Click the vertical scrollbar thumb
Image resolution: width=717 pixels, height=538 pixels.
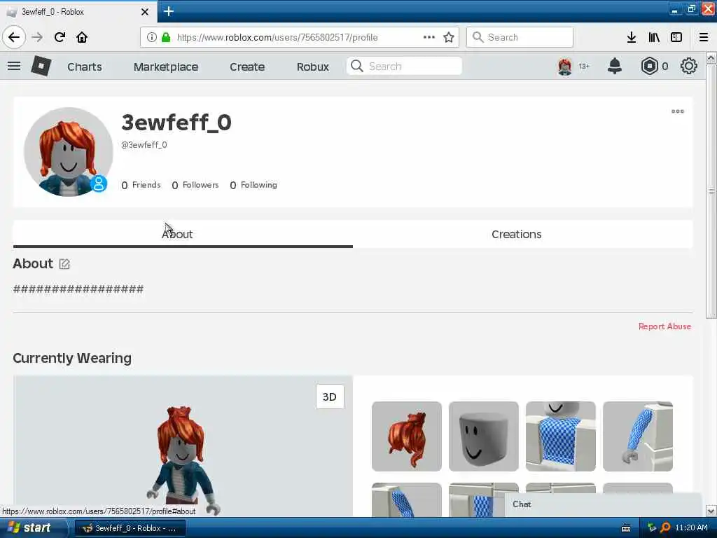711,191
